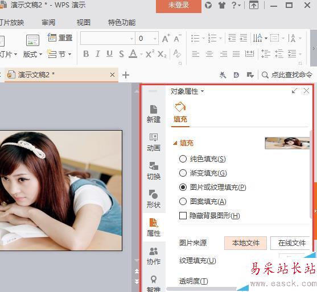Select solid fill (纯色填充) radio
Screen dimensions: 317x292
[183, 159]
